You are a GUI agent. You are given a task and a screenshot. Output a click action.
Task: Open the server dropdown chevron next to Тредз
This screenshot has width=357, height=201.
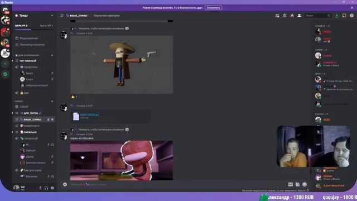pyautogui.click(x=52, y=16)
